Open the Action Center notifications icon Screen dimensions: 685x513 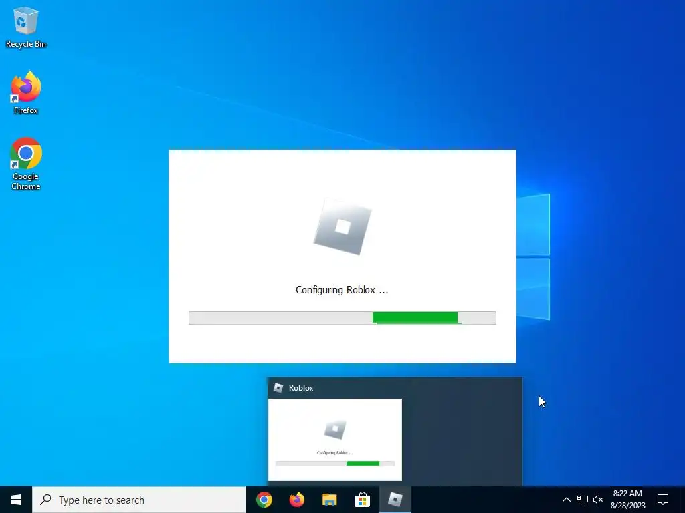[663, 500]
